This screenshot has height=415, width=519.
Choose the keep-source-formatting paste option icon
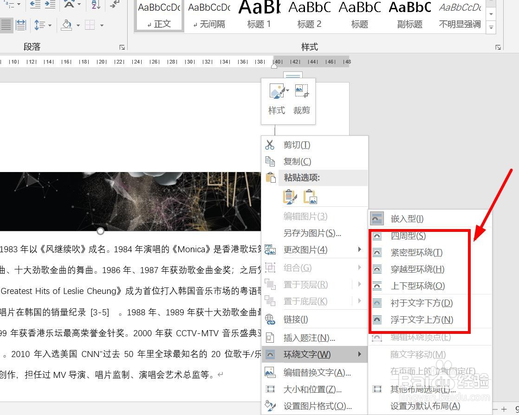coord(290,197)
